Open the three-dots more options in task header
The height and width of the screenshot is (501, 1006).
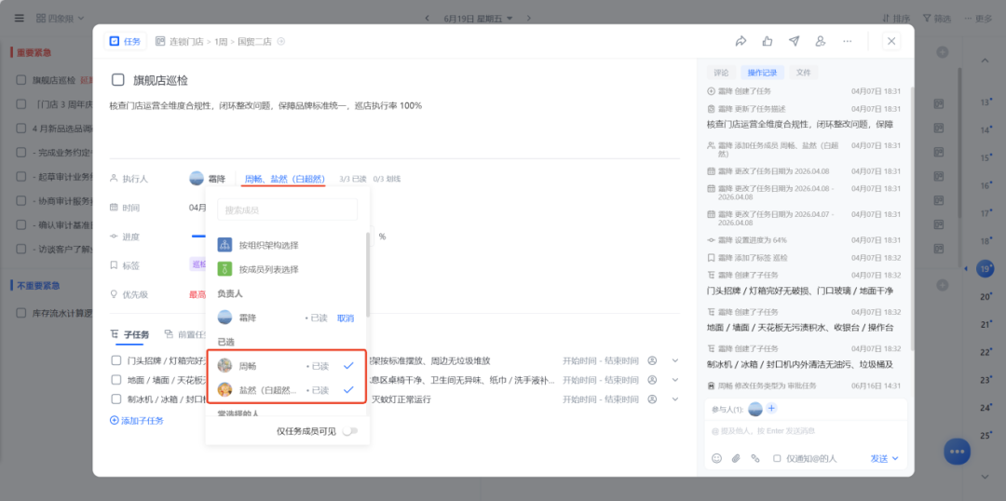pos(847,41)
